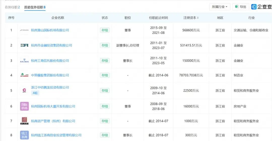Click 存续 status badge for 中策橡胶集团
The image size is (272, 141).
pos(105,75)
